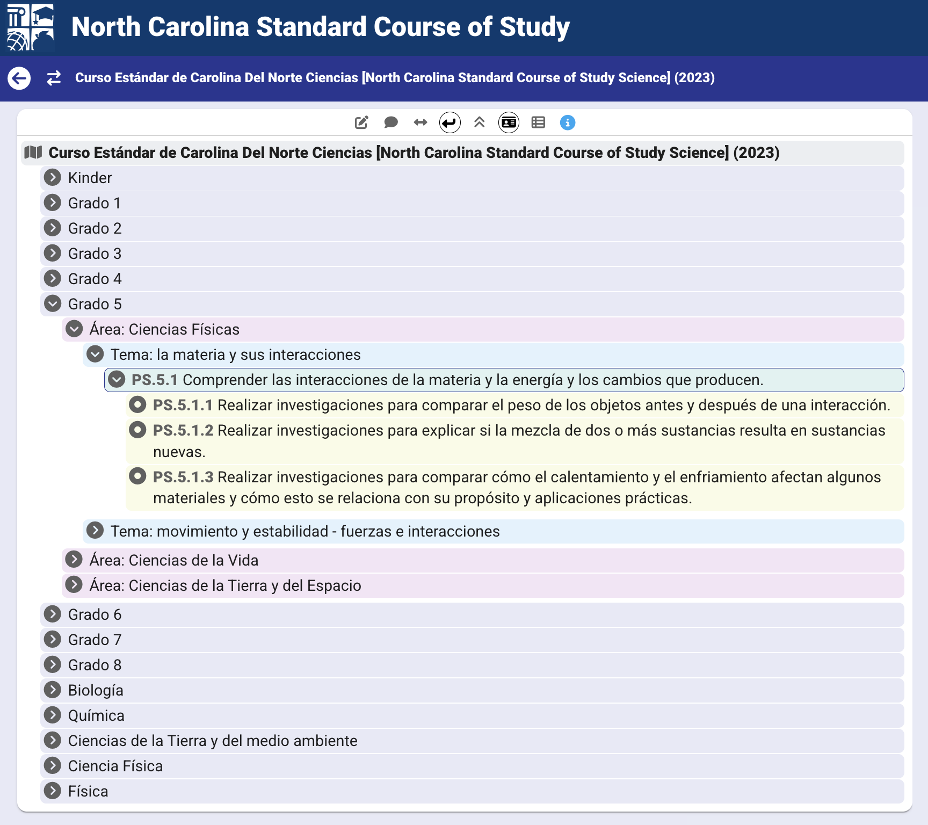Expand Área: Ciencias de la Vida
Image resolution: width=928 pixels, height=825 pixels.
click(x=74, y=560)
